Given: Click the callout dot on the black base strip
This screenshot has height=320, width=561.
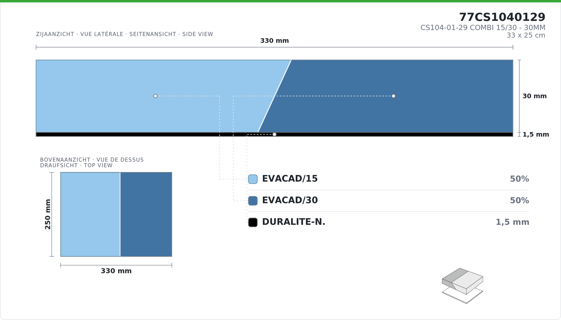Looking at the screenshot, I should pos(275,134).
